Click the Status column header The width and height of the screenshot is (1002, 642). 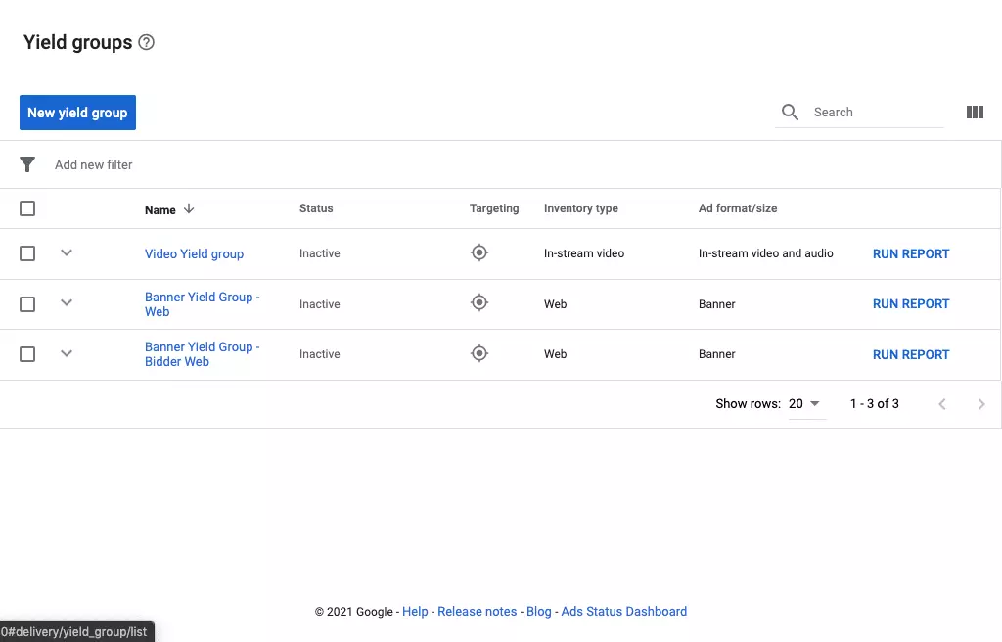click(x=316, y=208)
